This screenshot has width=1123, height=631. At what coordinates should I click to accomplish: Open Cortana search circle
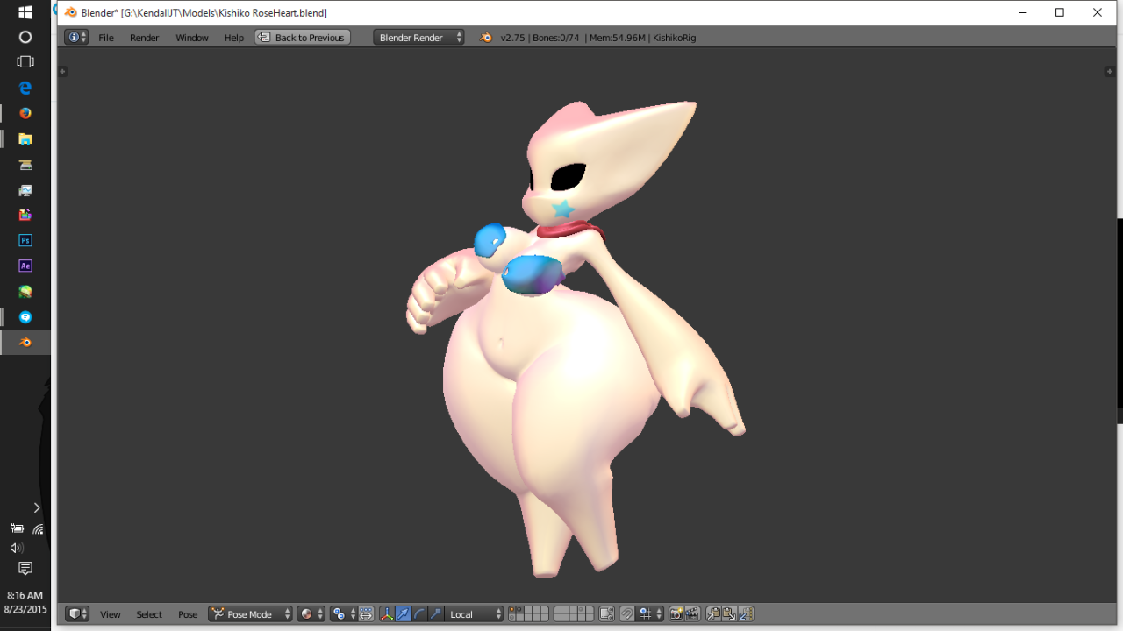(x=25, y=37)
